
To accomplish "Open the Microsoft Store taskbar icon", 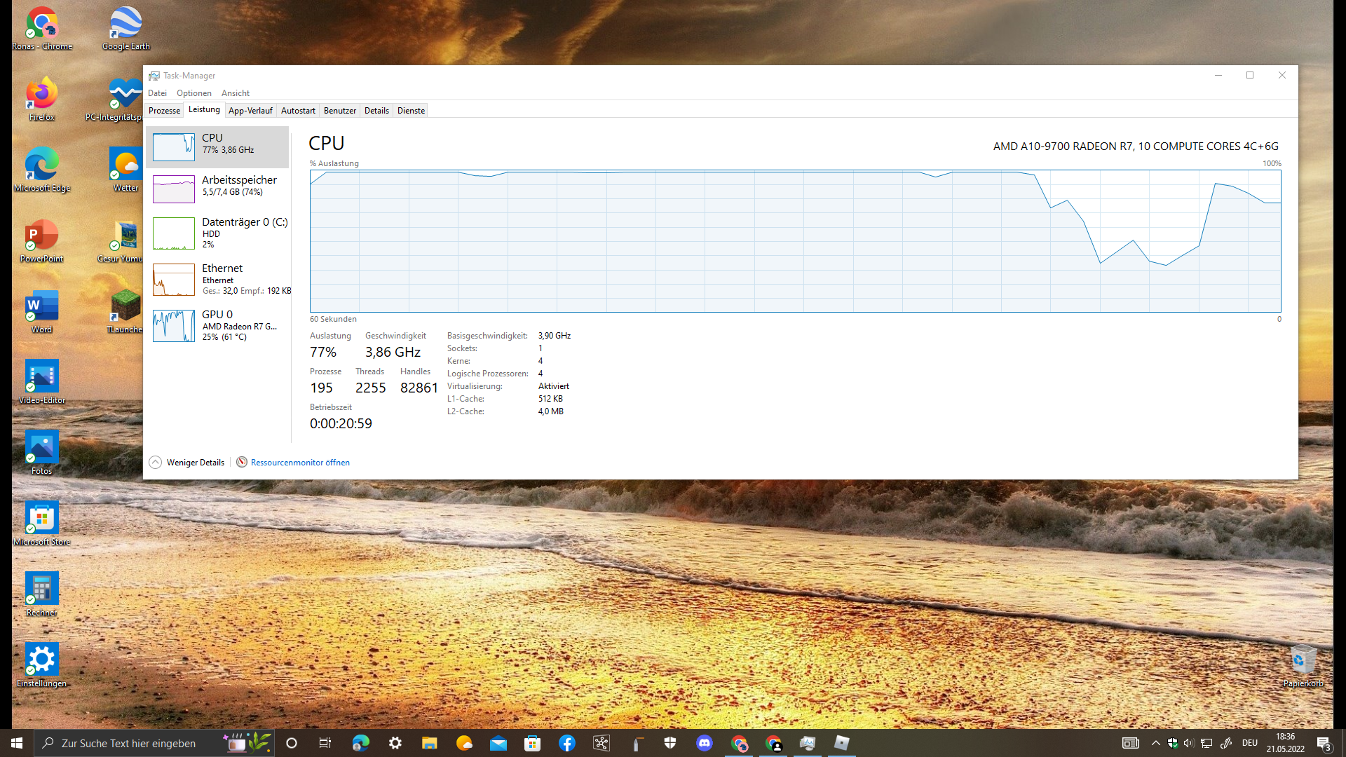I will (533, 743).
